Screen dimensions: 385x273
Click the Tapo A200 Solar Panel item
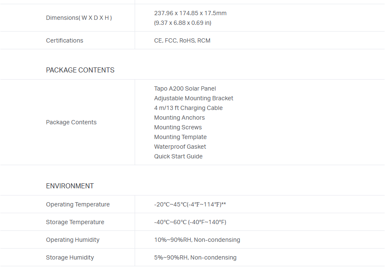coord(185,88)
